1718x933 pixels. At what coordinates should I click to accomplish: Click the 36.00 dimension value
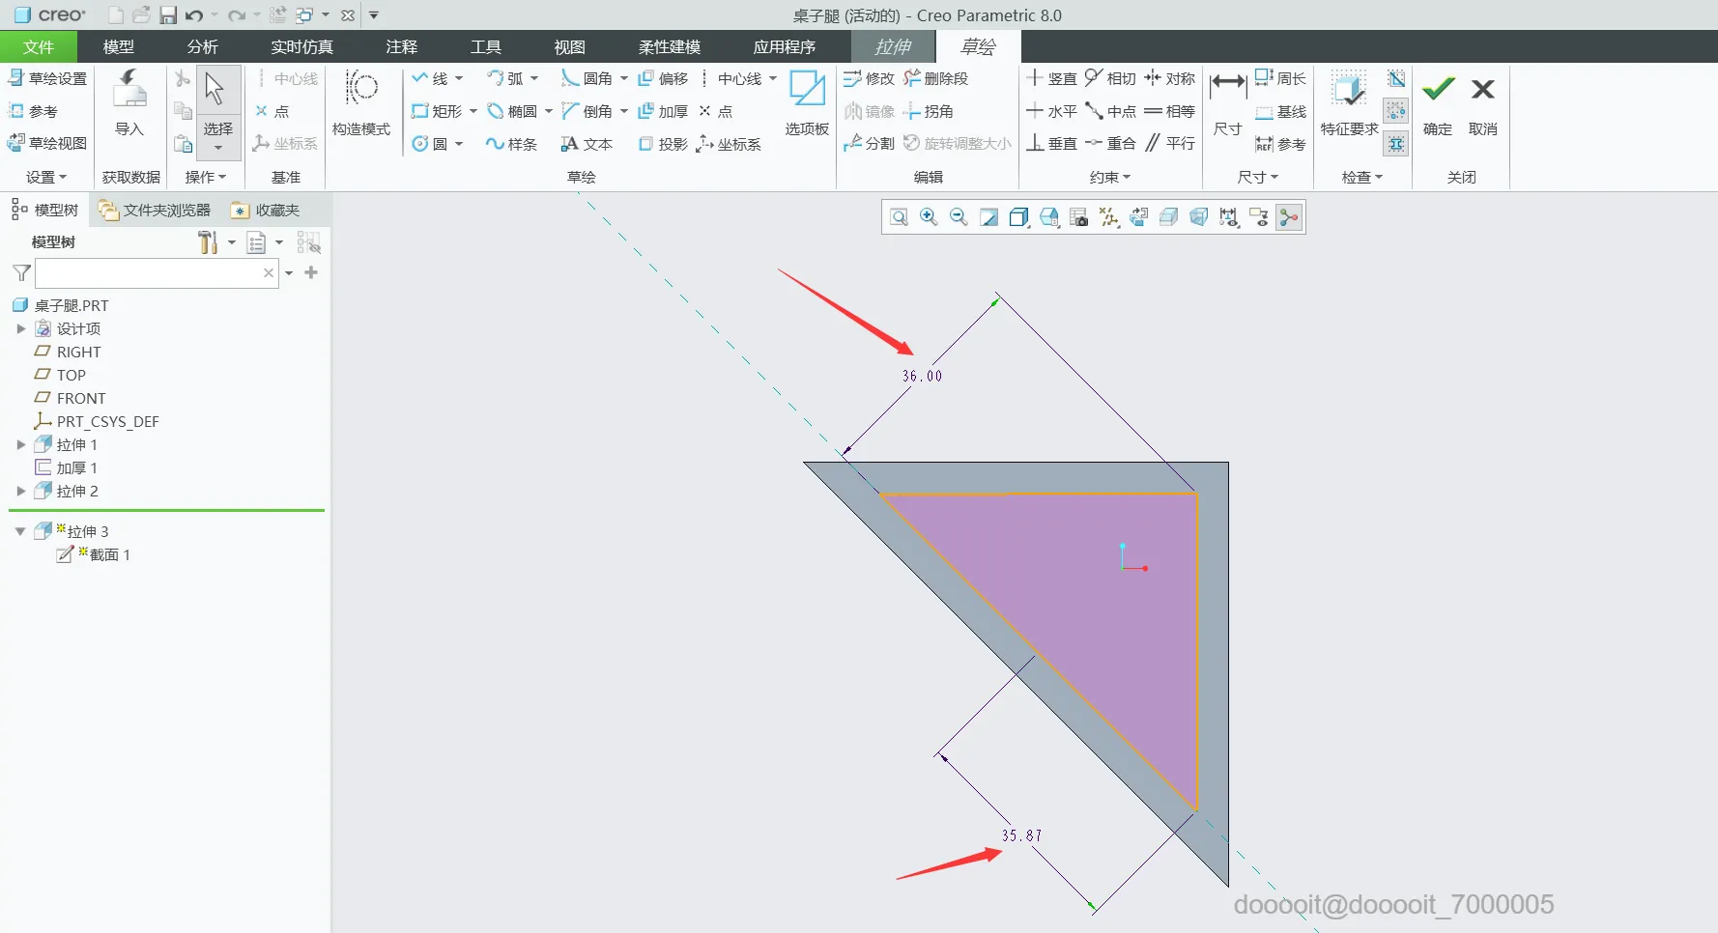tap(922, 376)
